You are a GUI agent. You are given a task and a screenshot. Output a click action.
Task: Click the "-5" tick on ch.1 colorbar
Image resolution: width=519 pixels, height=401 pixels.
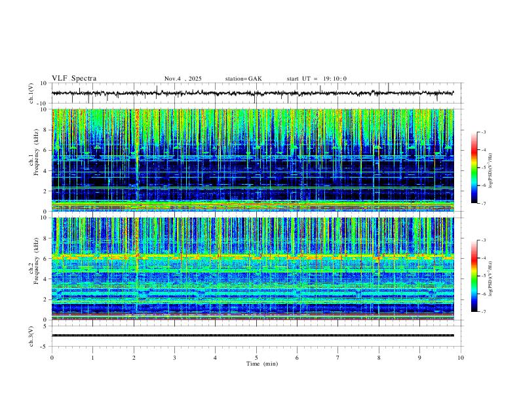pos(484,168)
